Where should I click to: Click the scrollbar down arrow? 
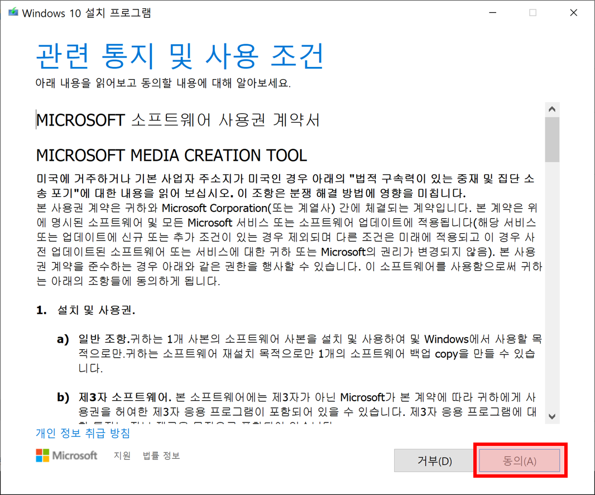click(552, 416)
